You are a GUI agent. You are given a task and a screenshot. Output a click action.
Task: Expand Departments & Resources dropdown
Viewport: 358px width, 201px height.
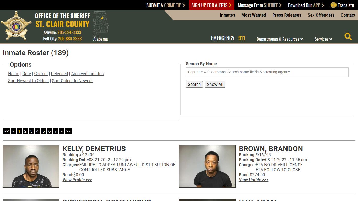coord(280,39)
